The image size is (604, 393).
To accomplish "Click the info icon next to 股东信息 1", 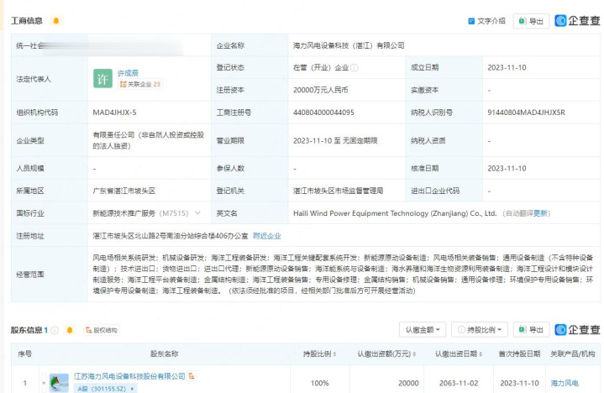I will (55, 330).
